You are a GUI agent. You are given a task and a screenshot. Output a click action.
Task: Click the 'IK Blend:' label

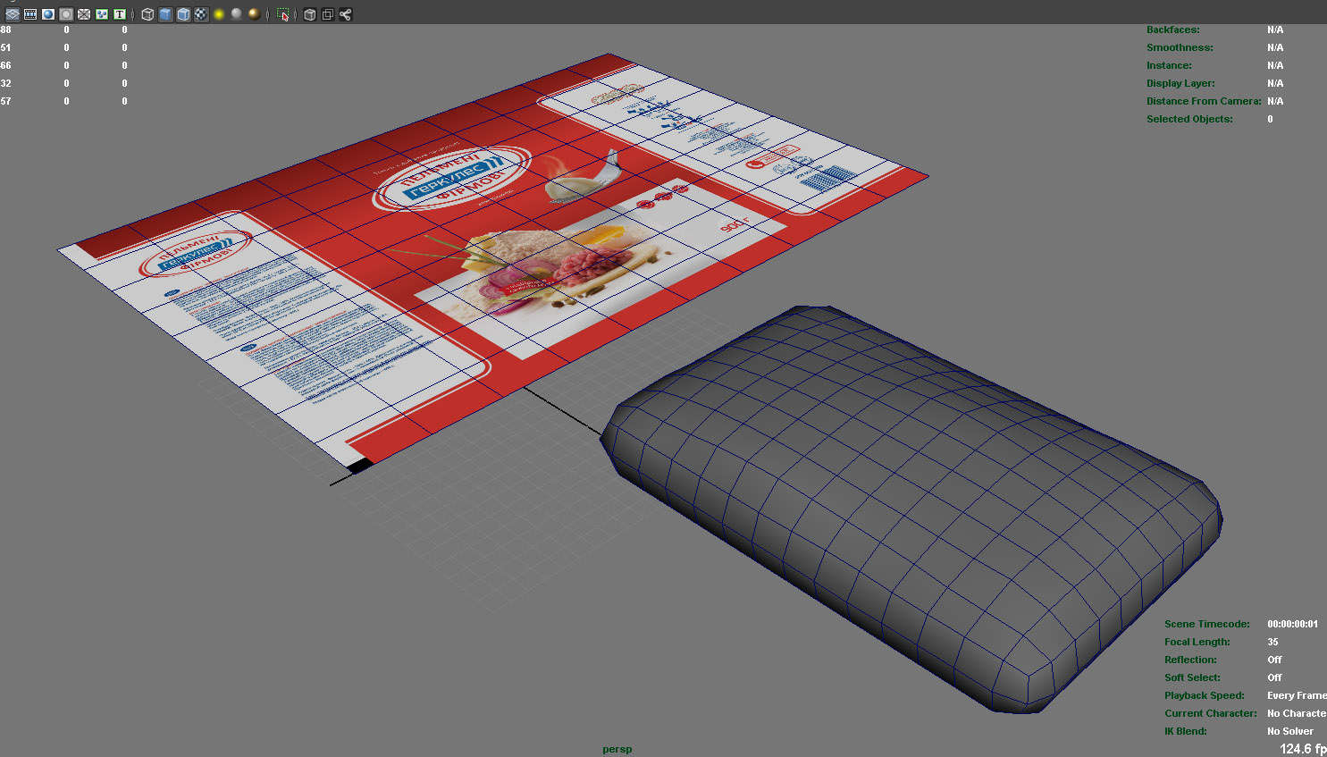(x=1186, y=731)
